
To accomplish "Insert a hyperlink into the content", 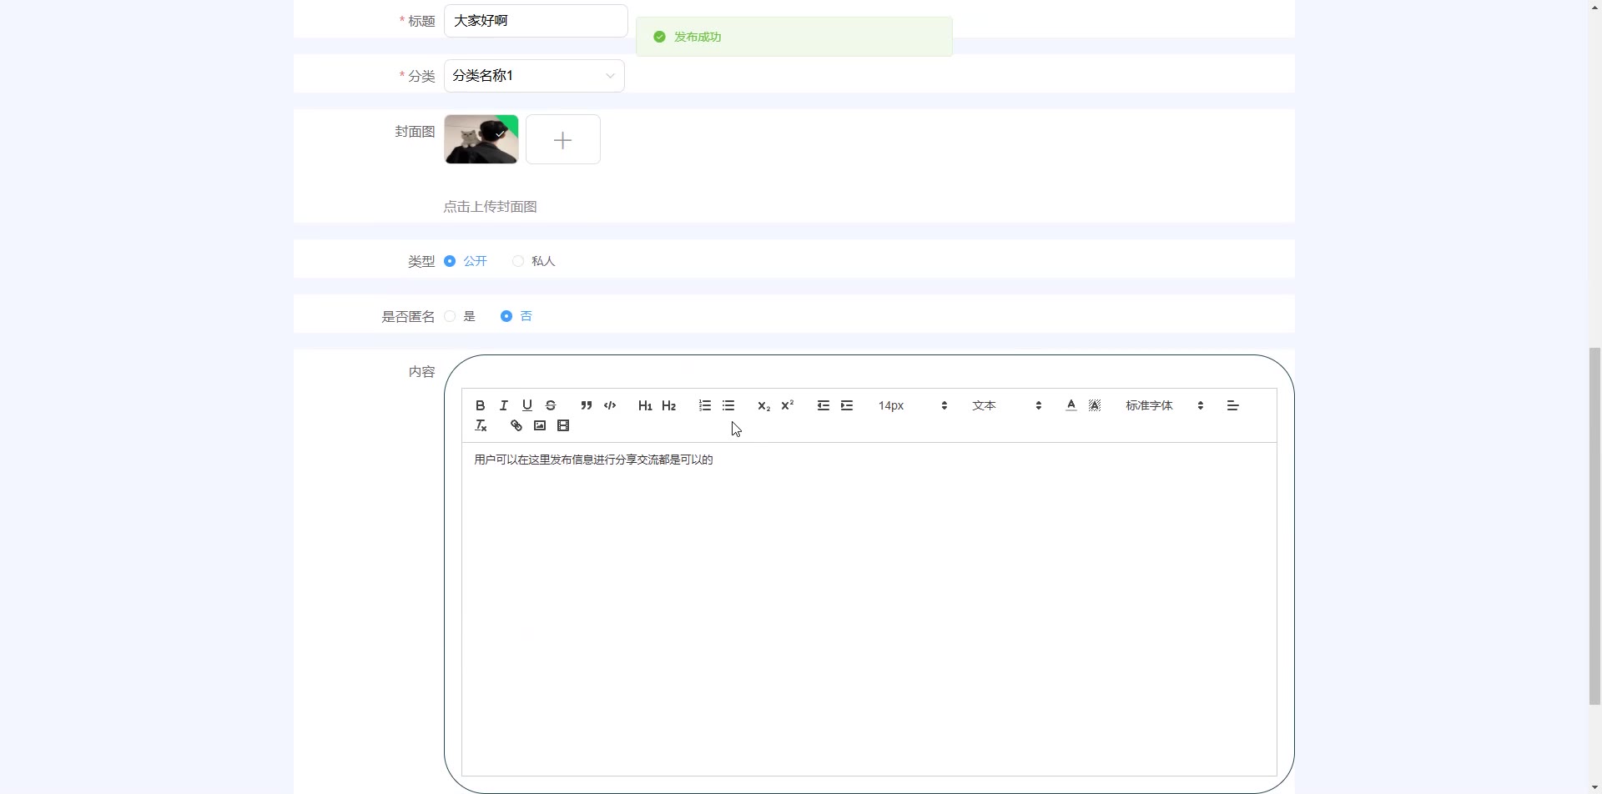I will [x=516, y=425].
